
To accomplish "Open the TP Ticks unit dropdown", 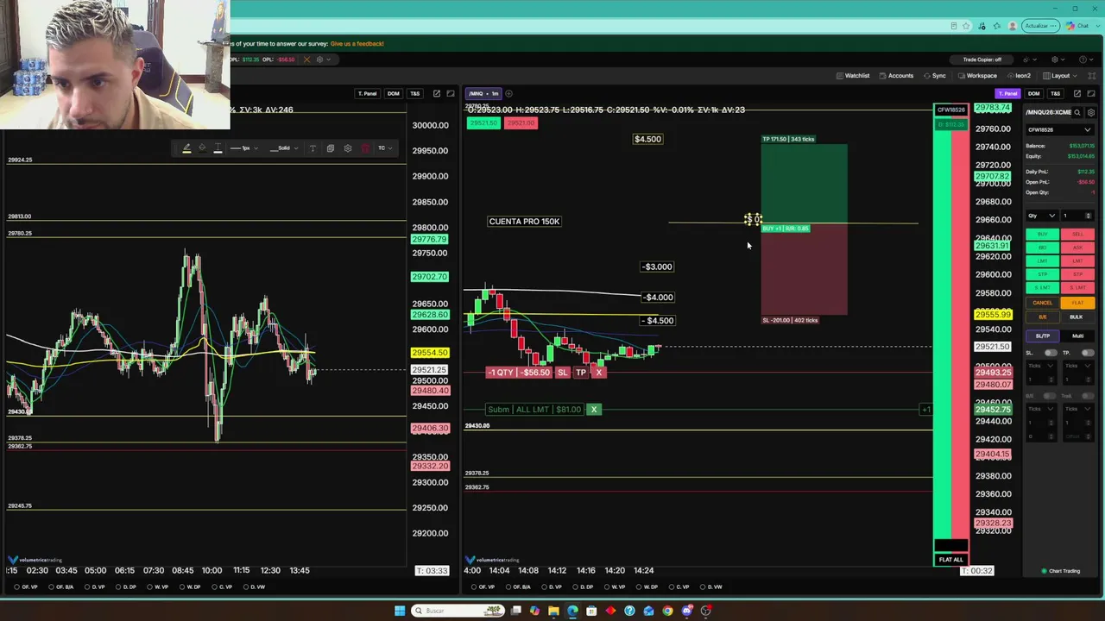I will click(x=1077, y=366).
